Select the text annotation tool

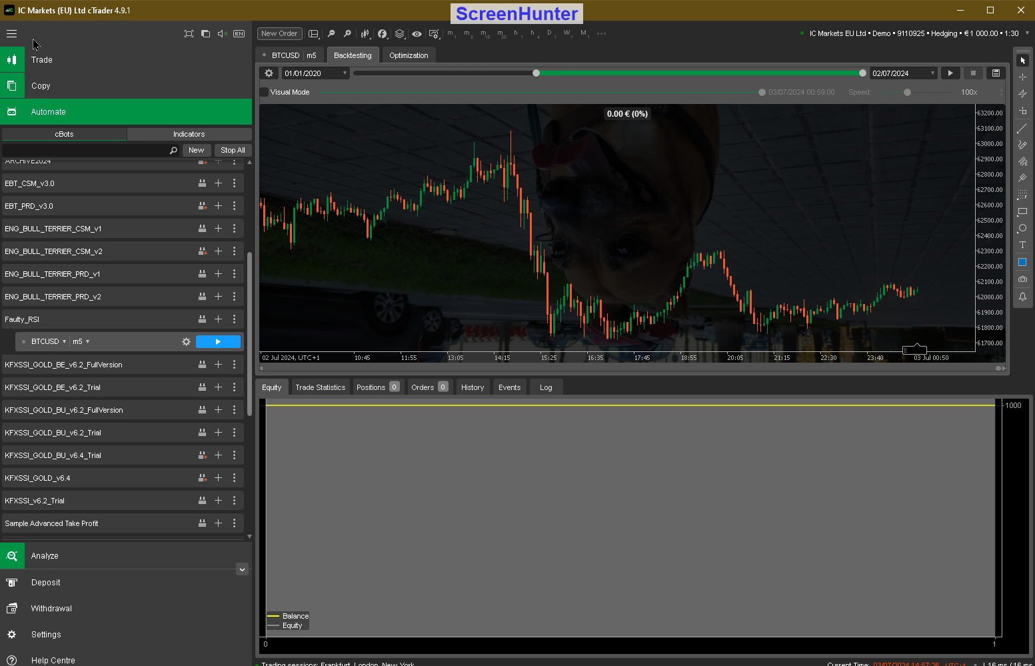pyautogui.click(x=1022, y=245)
